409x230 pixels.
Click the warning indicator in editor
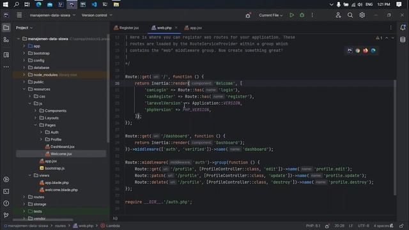[x=379, y=38]
